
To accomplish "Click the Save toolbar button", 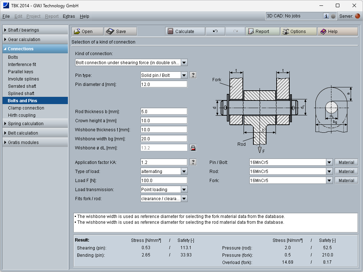I will [120, 32].
